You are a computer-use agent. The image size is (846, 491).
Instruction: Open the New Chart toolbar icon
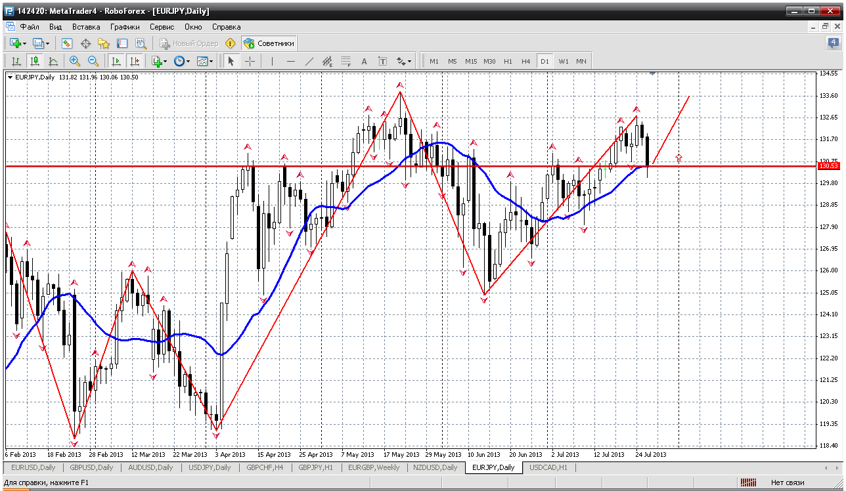point(14,43)
